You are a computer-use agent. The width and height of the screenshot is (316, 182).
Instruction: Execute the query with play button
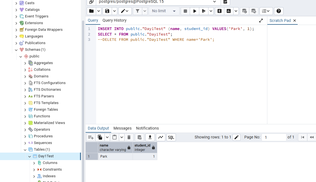195,11
